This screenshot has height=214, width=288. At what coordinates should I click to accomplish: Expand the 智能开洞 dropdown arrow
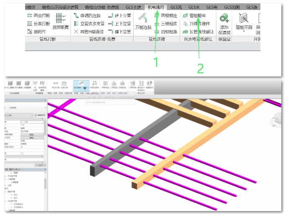click(244, 31)
